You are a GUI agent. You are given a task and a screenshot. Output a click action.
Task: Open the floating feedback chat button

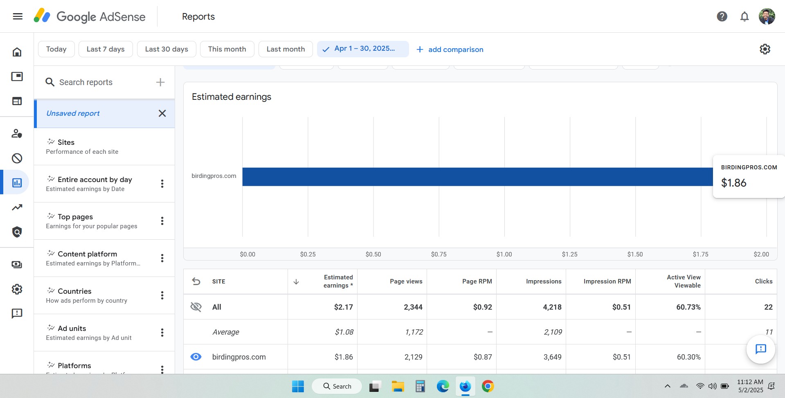click(761, 349)
